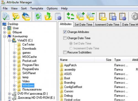Image resolution: width=138 pixels, height=101 pixels.
Task: Select the Branding folder in the file list
Action: tap(70, 83)
